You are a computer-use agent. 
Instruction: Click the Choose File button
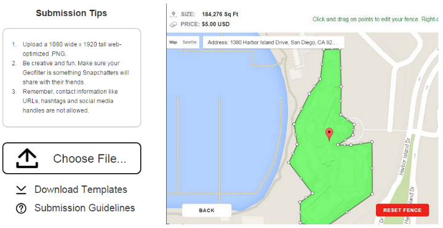pos(72,158)
